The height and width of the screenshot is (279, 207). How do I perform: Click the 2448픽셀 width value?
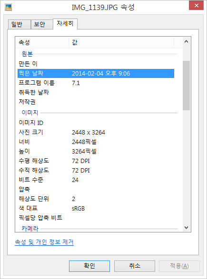tap(84, 142)
